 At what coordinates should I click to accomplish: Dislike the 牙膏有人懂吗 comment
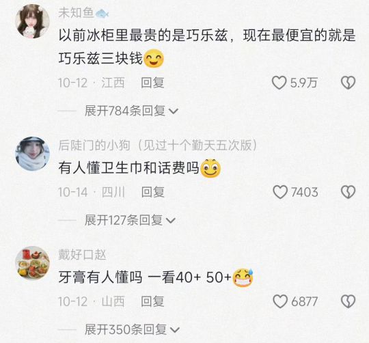tap(348, 301)
